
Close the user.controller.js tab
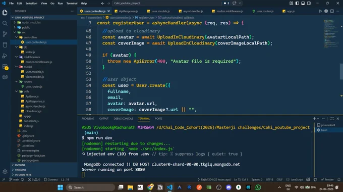pos(109,11)
